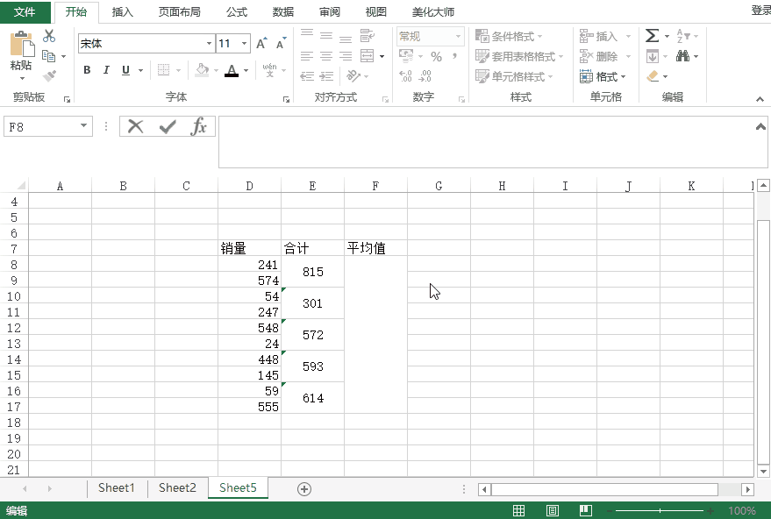This screenshot has width=771, height=519.
Task: Toggle middle vertical alignment
Action: (x=326, y=35)
